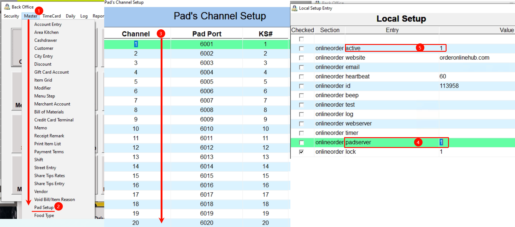Image resolution: width=515 pixels, height=227 pixels.
Task: Click the Value column header
Action: click(506, 30)
